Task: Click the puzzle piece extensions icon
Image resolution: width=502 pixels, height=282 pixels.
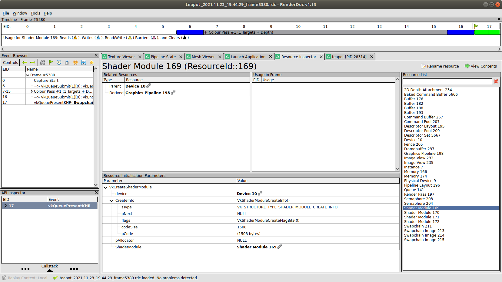Action: click(x=92, y=62)
